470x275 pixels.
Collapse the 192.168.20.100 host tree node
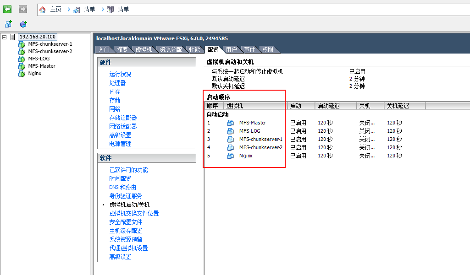coord(4,37)
